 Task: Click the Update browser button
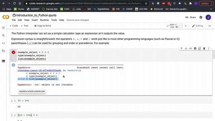[x=205, y=3]
